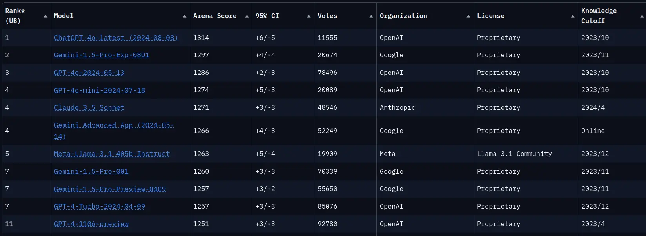Open the Gemini-1.5-Pro-Preview-0409 link
Viewport: 646px width, 236px height.
click(x=110, y=189)
